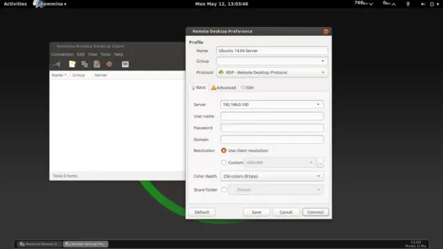The image size is (443, 249).
Task: Open the Connection menu
Action: coord(62,54)
